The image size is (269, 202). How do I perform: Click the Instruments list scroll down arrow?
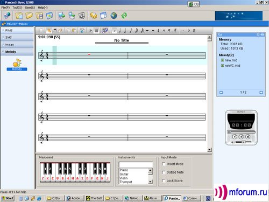(151, 182)
